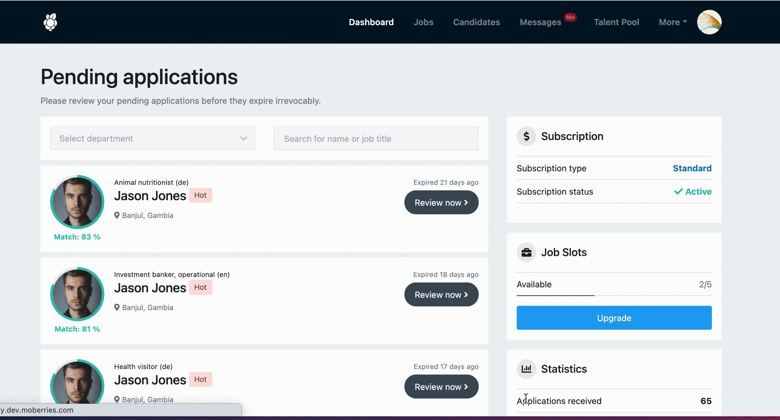Click Applications received count 65

click(706, 401)
